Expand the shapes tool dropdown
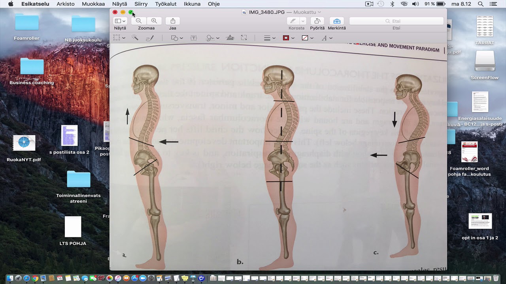The width and height of the screenshot is (506, 284). tap(177, 38)
